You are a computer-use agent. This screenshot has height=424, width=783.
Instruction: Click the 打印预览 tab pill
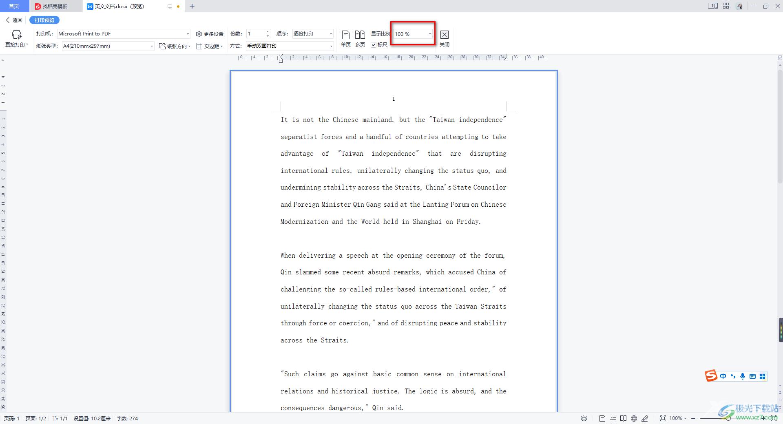[44, 20]
